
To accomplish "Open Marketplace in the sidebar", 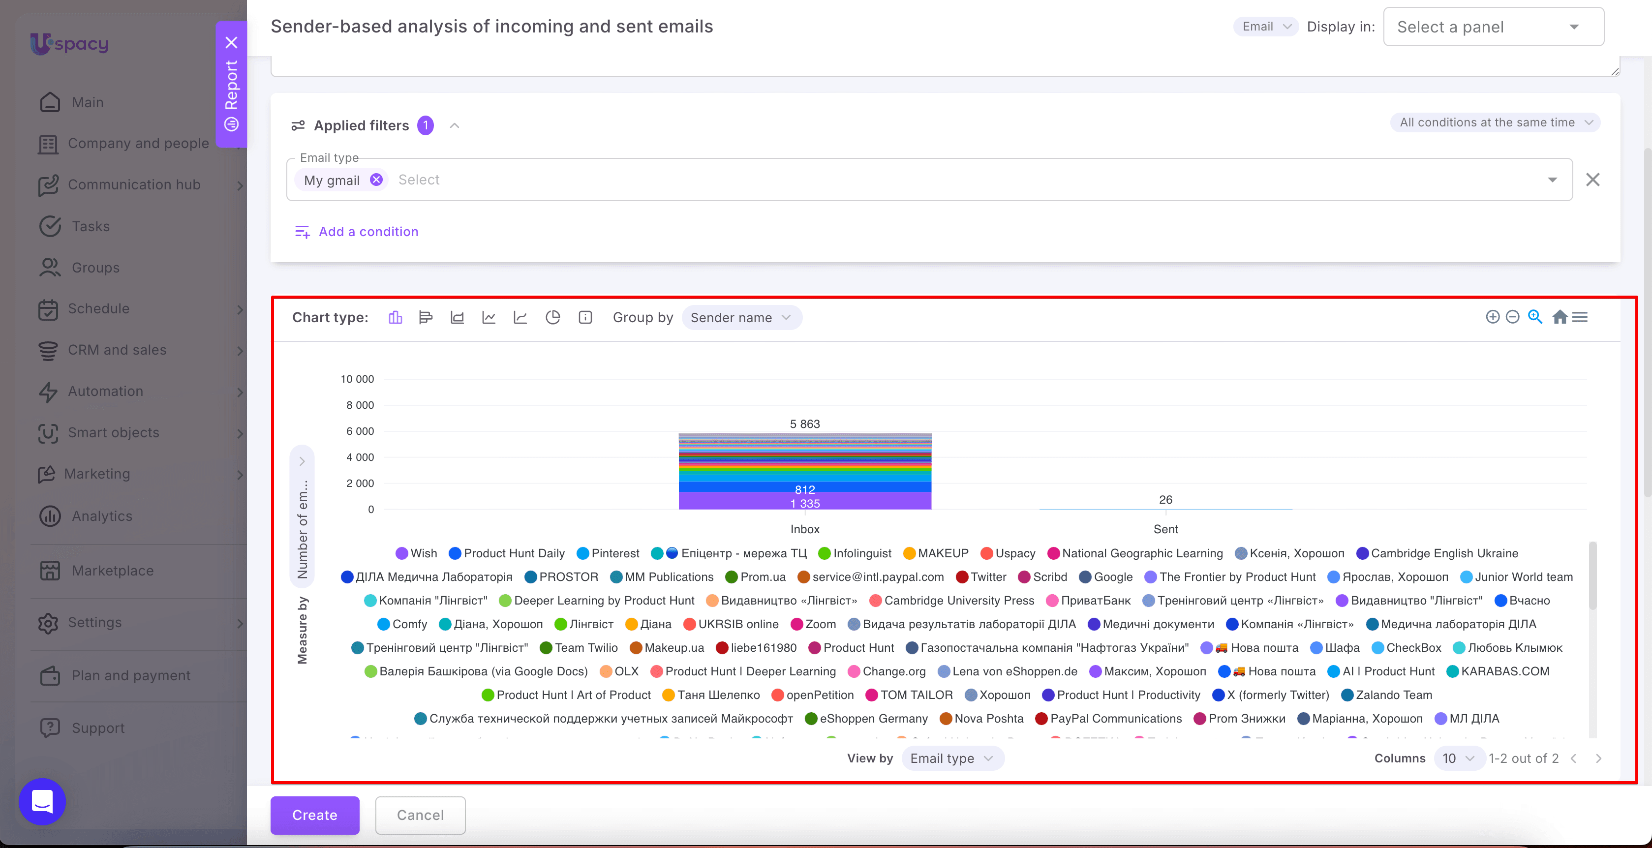I will (112, 571).
